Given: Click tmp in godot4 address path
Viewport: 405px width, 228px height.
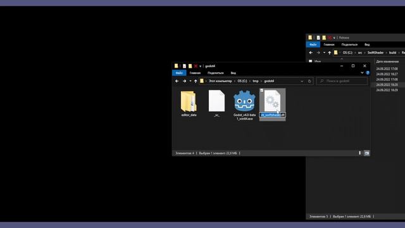Looking at the screenshot, I should coord(256,81).
